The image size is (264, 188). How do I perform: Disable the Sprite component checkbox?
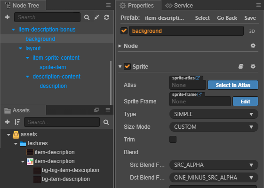tap(127, 67)
